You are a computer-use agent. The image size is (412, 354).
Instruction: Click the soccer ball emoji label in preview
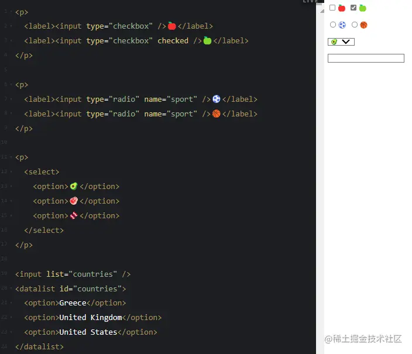tap(342, 25)
